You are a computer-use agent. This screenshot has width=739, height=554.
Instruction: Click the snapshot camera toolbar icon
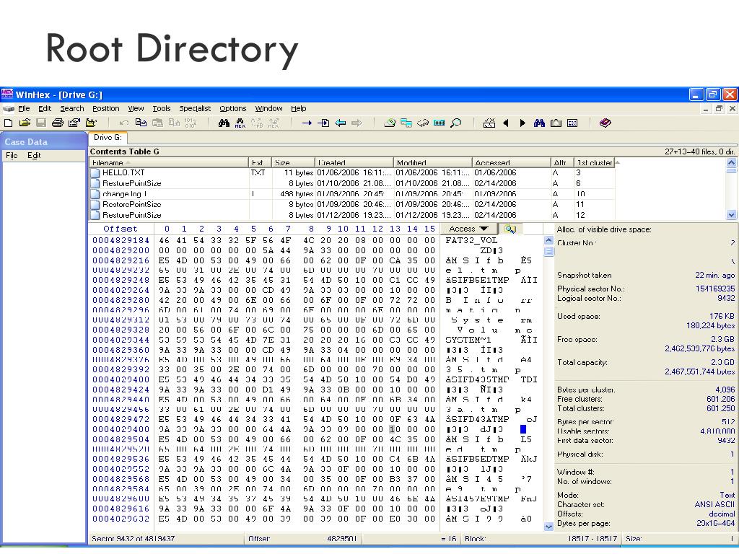(x=556, y=123)
